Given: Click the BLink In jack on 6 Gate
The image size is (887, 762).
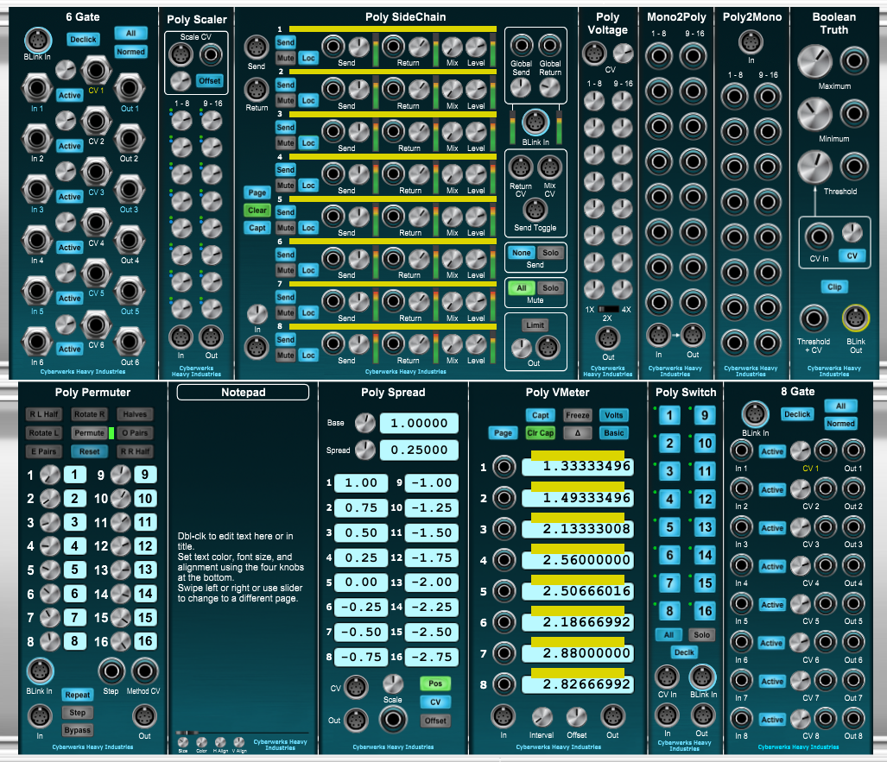Looking at the screenshot, I should [38, 41].
